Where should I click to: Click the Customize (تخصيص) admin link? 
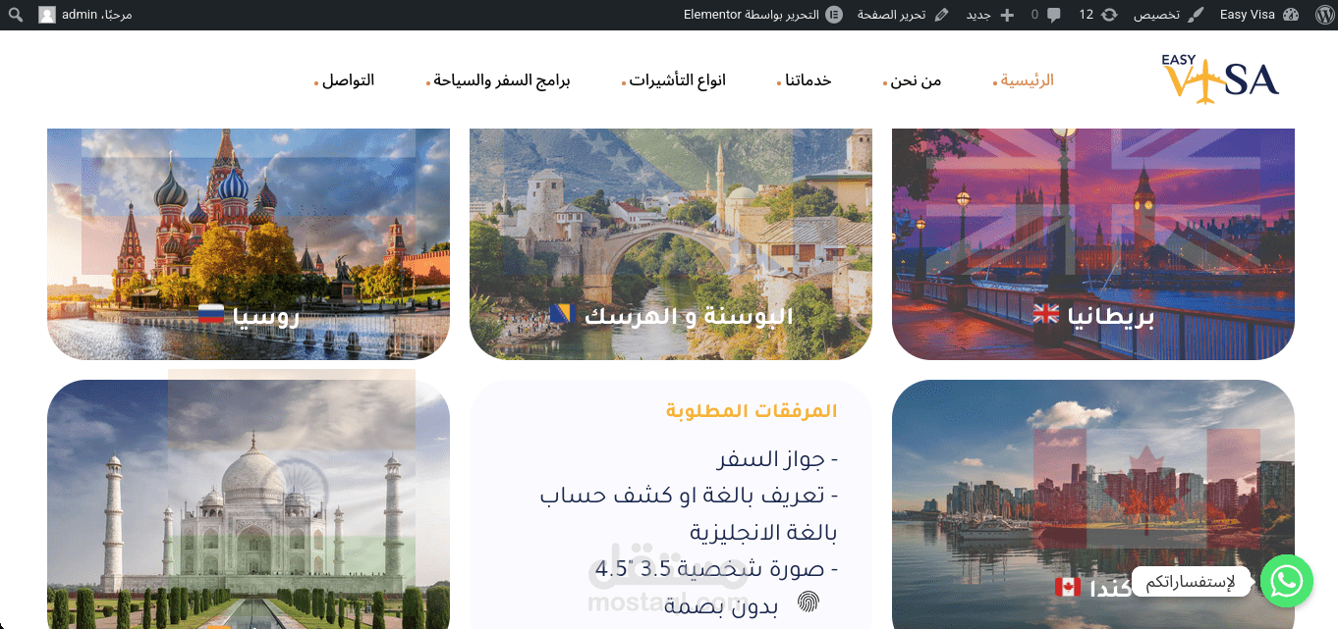1167,15
